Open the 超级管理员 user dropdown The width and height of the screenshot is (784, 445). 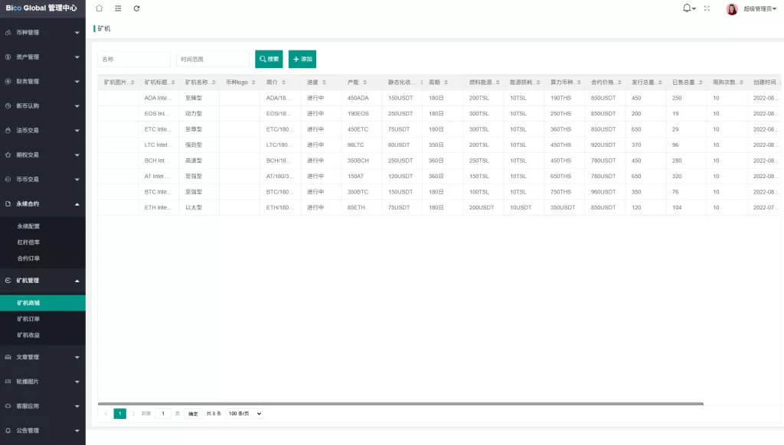click(759, 8)
